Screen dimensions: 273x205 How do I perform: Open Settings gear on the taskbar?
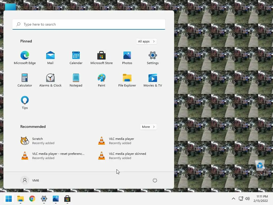44,199
